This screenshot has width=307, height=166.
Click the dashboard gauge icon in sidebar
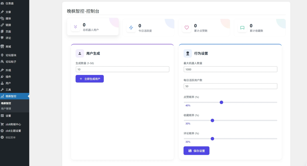pyautogui.click(x=2, y=3)
